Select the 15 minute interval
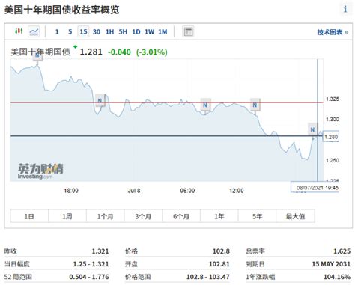Viewport: 355px width, 285px height. click(83, 32)
